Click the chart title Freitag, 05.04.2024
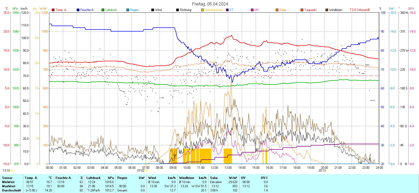419x193 pixels. 210,4
